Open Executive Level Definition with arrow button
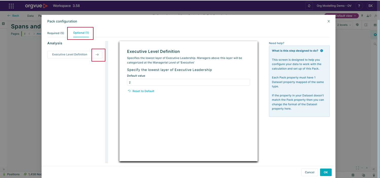 [97, 54]
